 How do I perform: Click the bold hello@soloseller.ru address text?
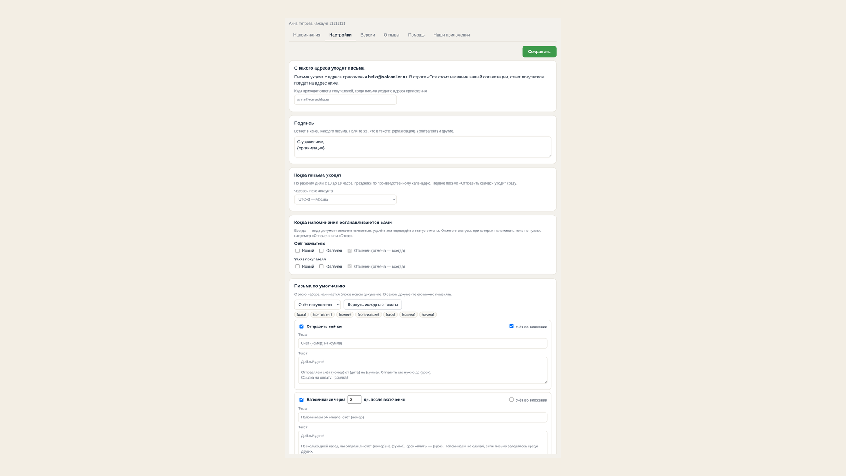click(x=387, y=77)
